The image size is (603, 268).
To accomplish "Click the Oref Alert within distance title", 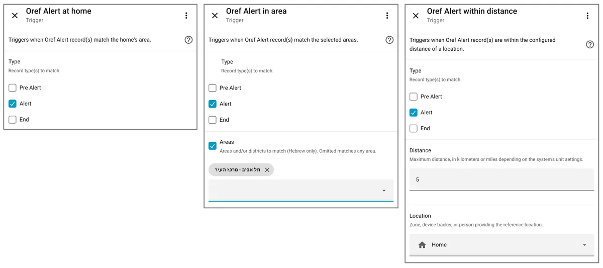I will pyautogui.click(x=472, y=11).
